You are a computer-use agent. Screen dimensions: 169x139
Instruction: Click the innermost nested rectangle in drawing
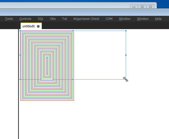(47, 65)
